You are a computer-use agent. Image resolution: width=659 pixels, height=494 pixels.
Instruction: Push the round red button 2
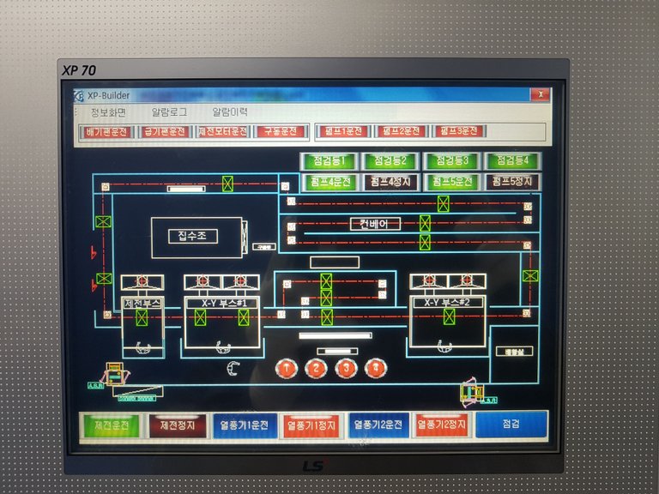(316, 369)
